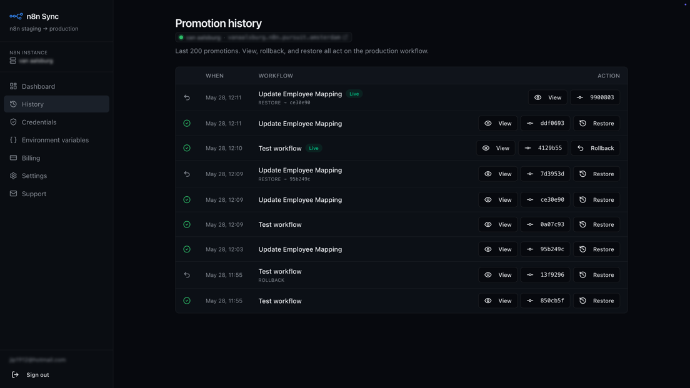Click commit hash 0a07c93
Screen dimensions: 690x388
[545, 224]
